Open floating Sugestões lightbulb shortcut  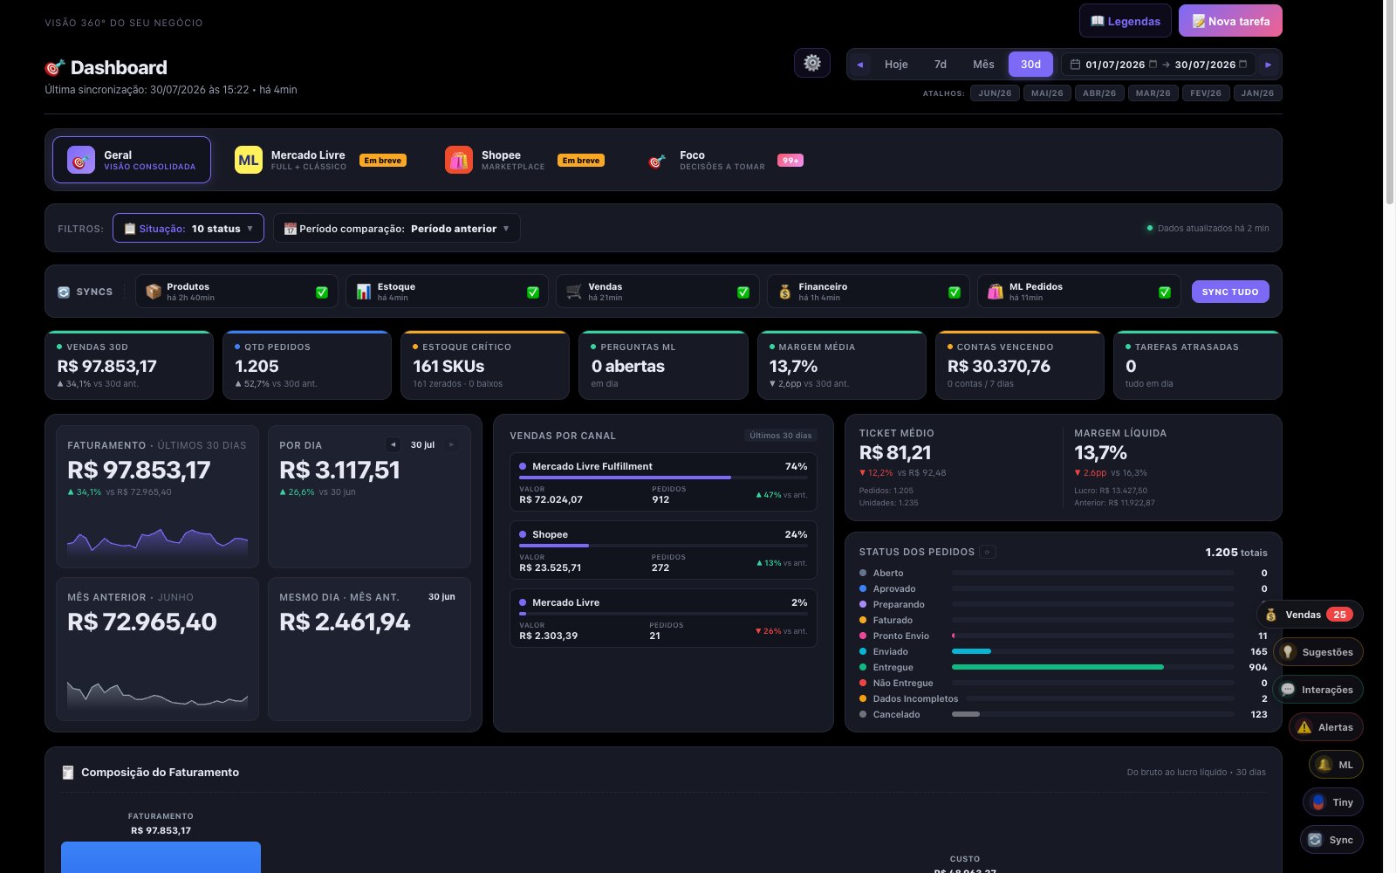(x=1317, y=652)
